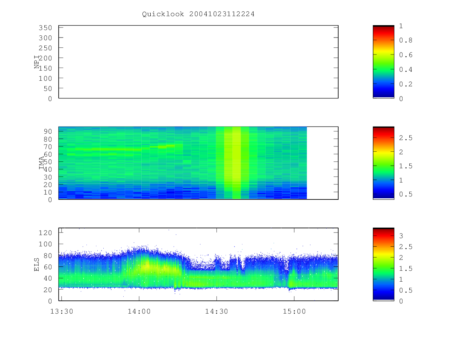This screenshot has width=451, height=338.
Task: Click the 3 label on ELS colorbar
Action: [401, 236]
